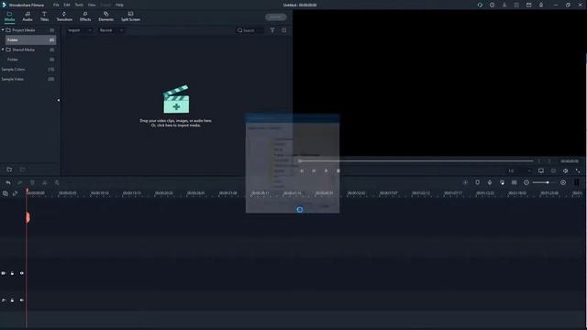Click the video track type icon
The image size is (587, 330).
[x=4, y=273]
